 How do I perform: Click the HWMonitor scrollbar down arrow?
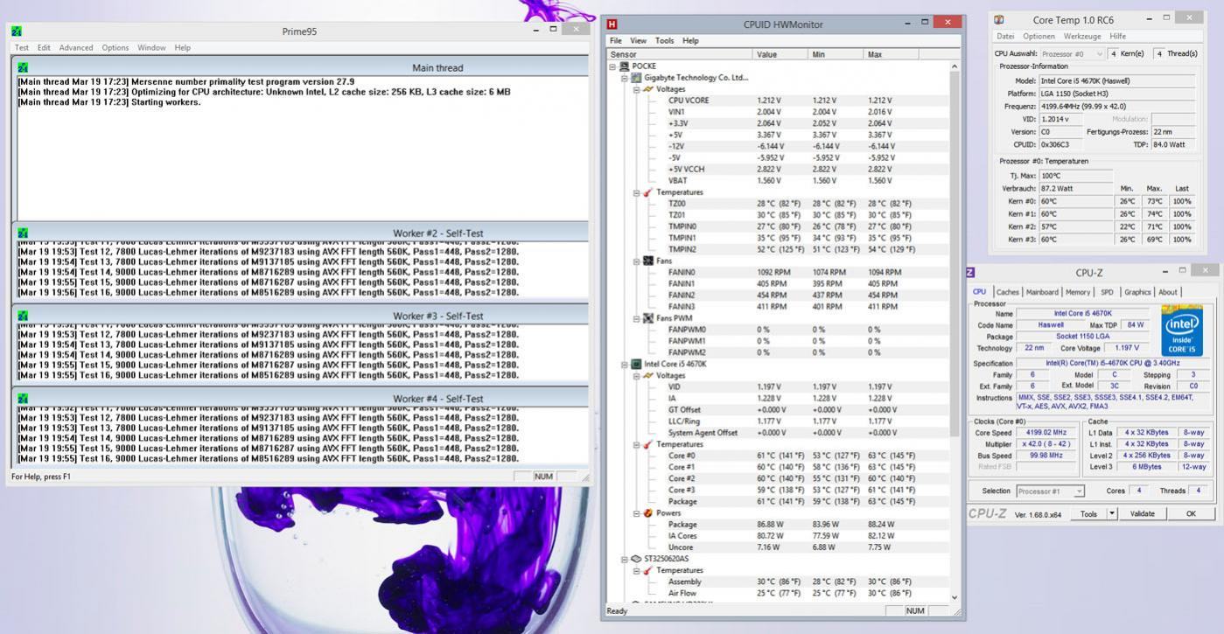click(954, 598)
